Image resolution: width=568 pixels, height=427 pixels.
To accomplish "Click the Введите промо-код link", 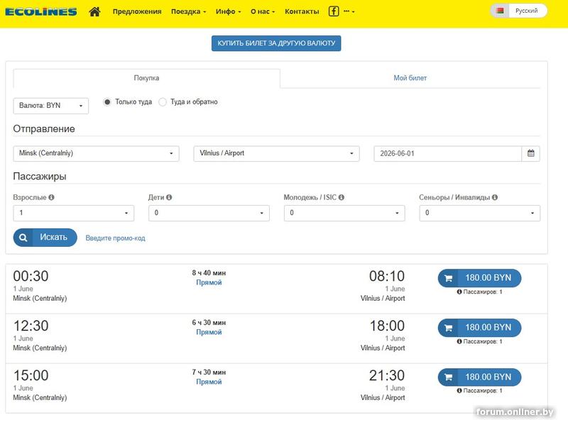I will 115,238.
